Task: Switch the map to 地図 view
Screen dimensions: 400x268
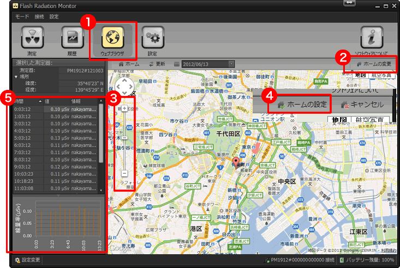Action: click(361, 75)
